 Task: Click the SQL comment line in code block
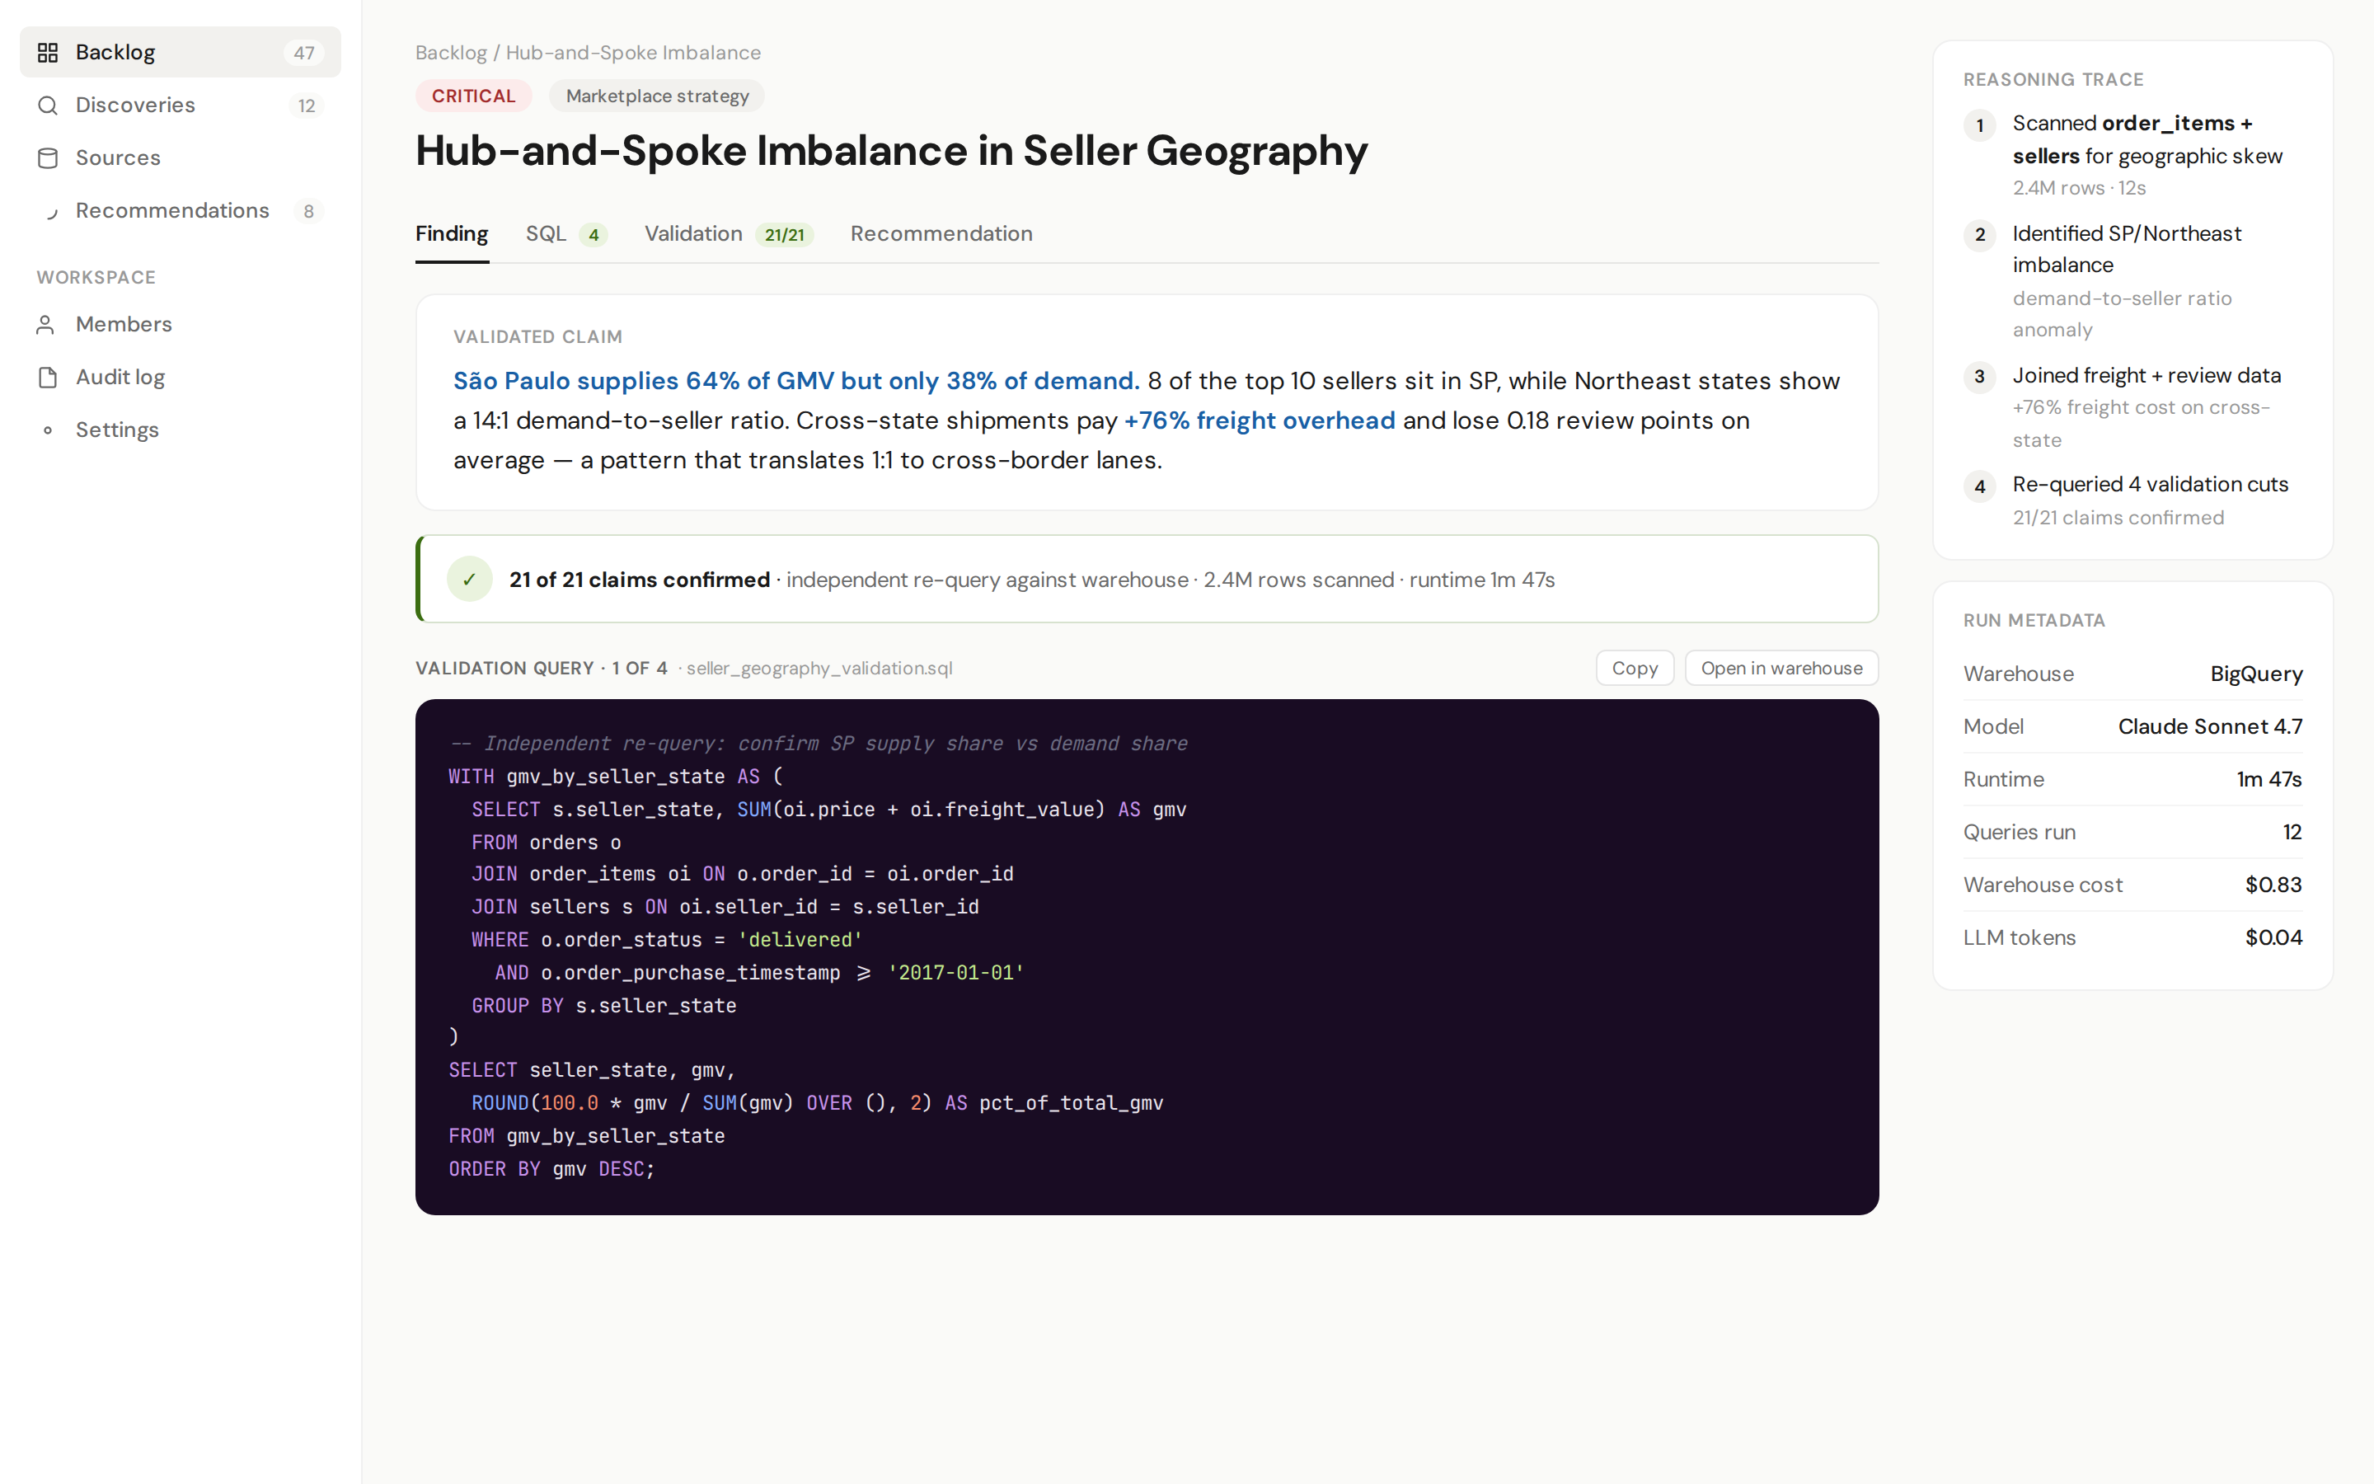[819, 744]
